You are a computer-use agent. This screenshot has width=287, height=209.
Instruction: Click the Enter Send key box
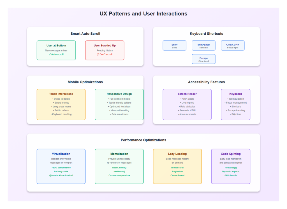pos(174,46)
